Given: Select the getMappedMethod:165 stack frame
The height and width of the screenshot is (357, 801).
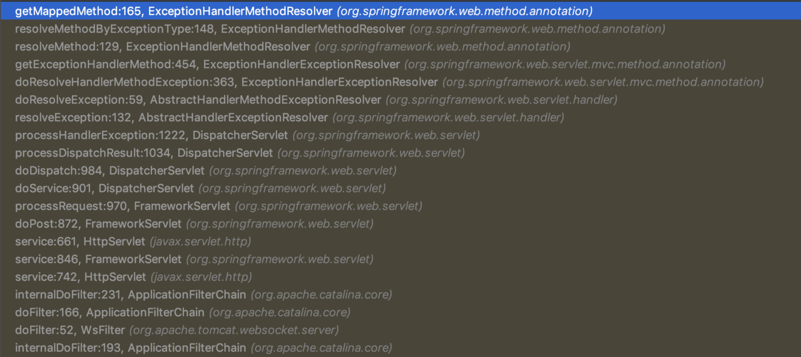Looking at the screenshot, I should click(x=400, y=11).
